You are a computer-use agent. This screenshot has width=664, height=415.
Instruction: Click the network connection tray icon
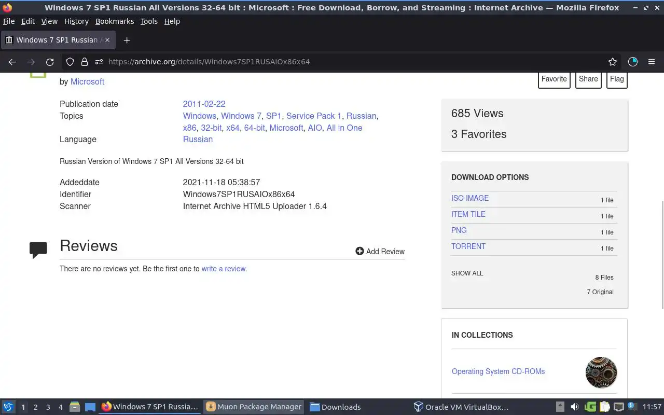(x=618, y=407)
